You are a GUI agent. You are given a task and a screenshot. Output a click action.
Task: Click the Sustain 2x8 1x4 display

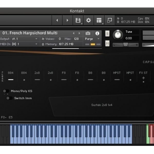tap(102, 105)
